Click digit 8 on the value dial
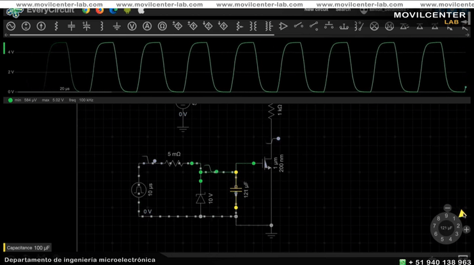The height and width of the screenshot is (265, 474). [438, 218]
